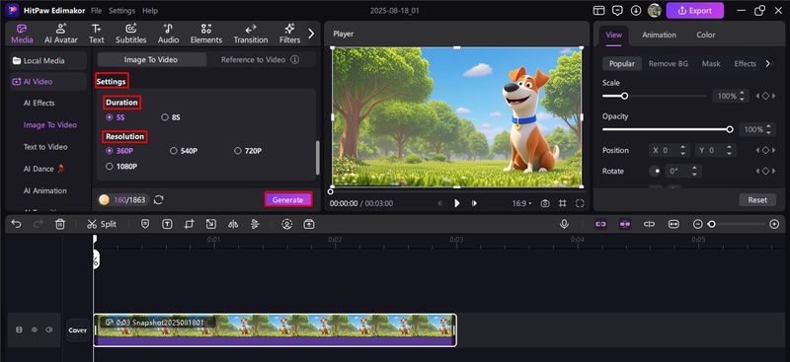The width and height of the screenshot is (790, 362).
Task: Select 360P resolution
Action: (119, 151)
